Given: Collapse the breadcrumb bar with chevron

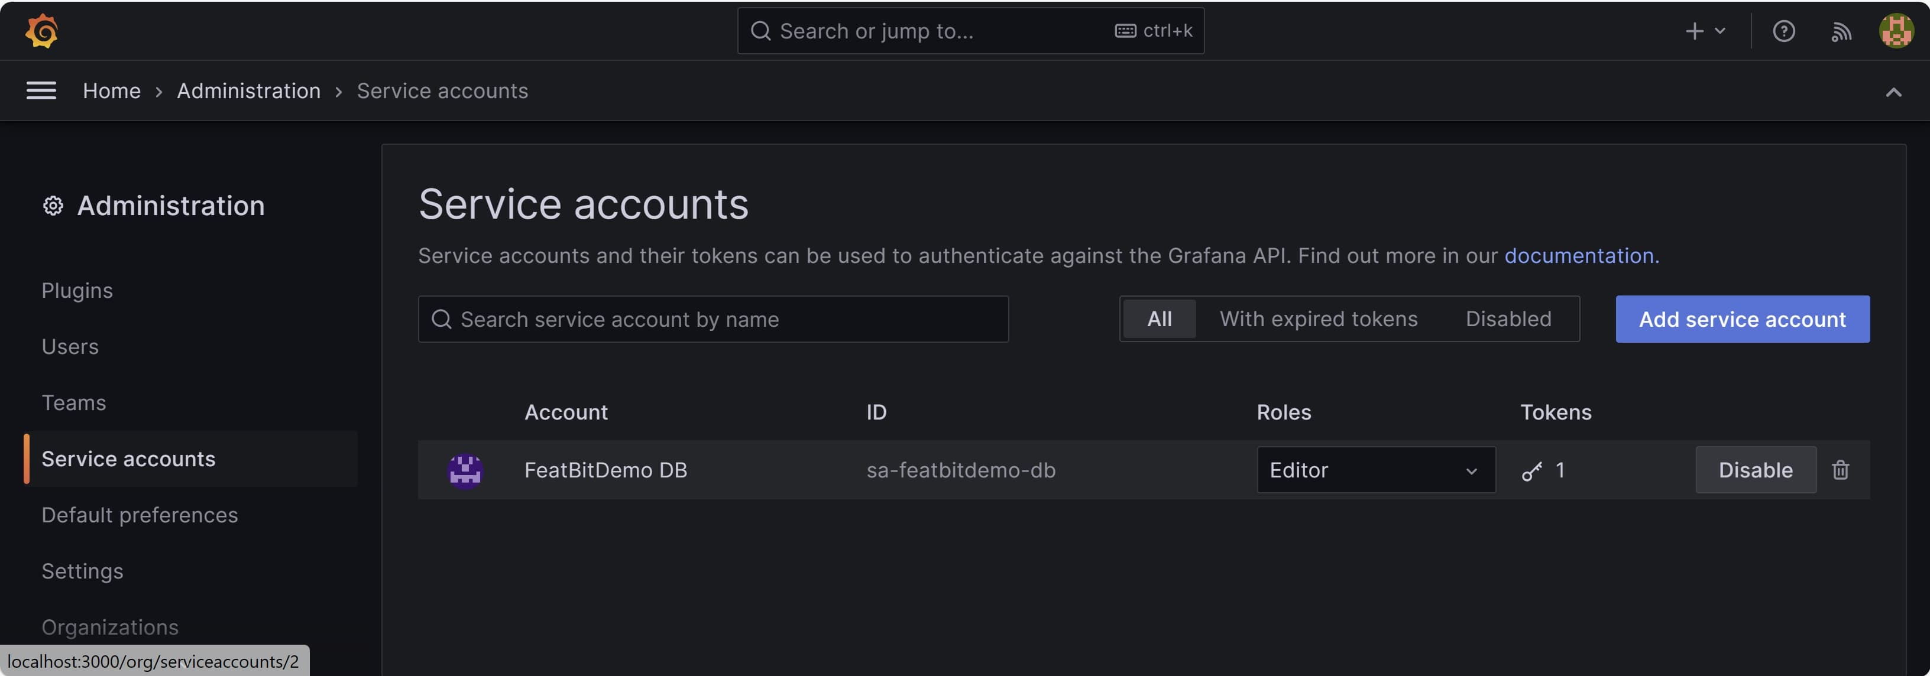Looking at the screenshot, I should pos(1893,92).
